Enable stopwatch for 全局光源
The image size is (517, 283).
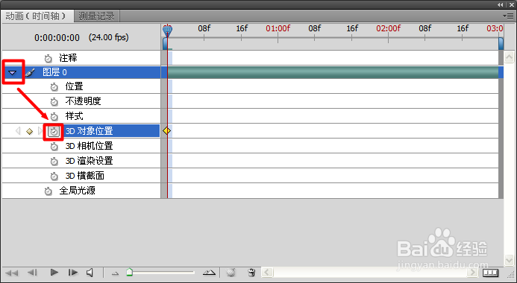[48, 191]
